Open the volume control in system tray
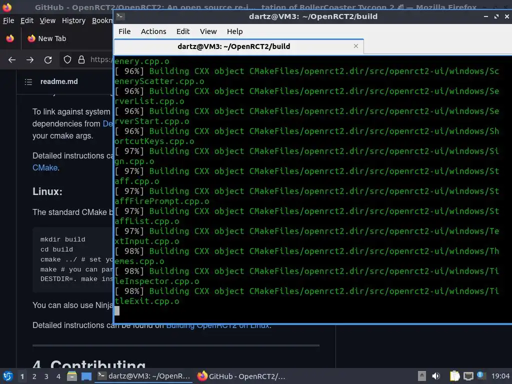The height and width of the screenshot is (384, 512). (x=436, y=376)
